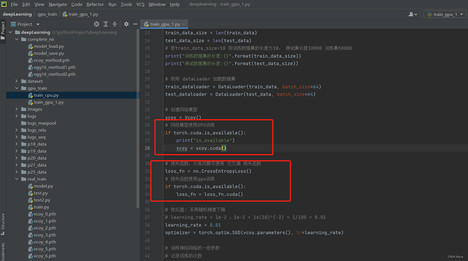Open the Refactor menu
468x261 pixels.
pyautogui.click(x=95, y=4)
